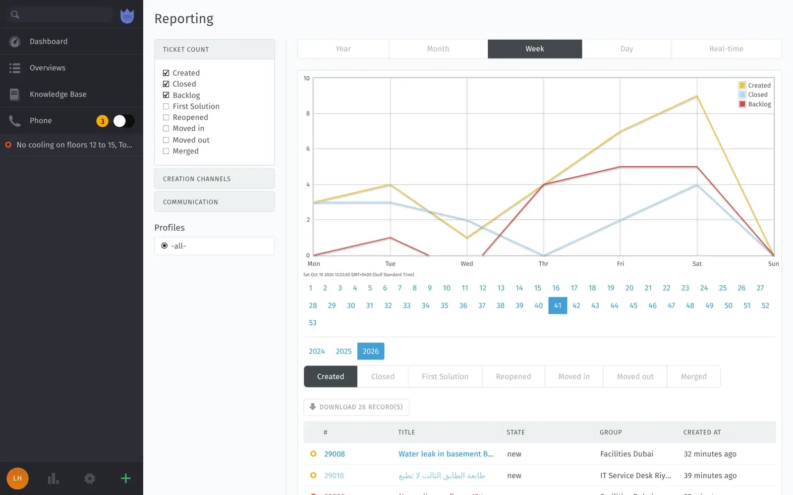Viewport: 793px width, 495px height.
Task: Click the download arrow icon for records
Action: [x=313, y=406]
